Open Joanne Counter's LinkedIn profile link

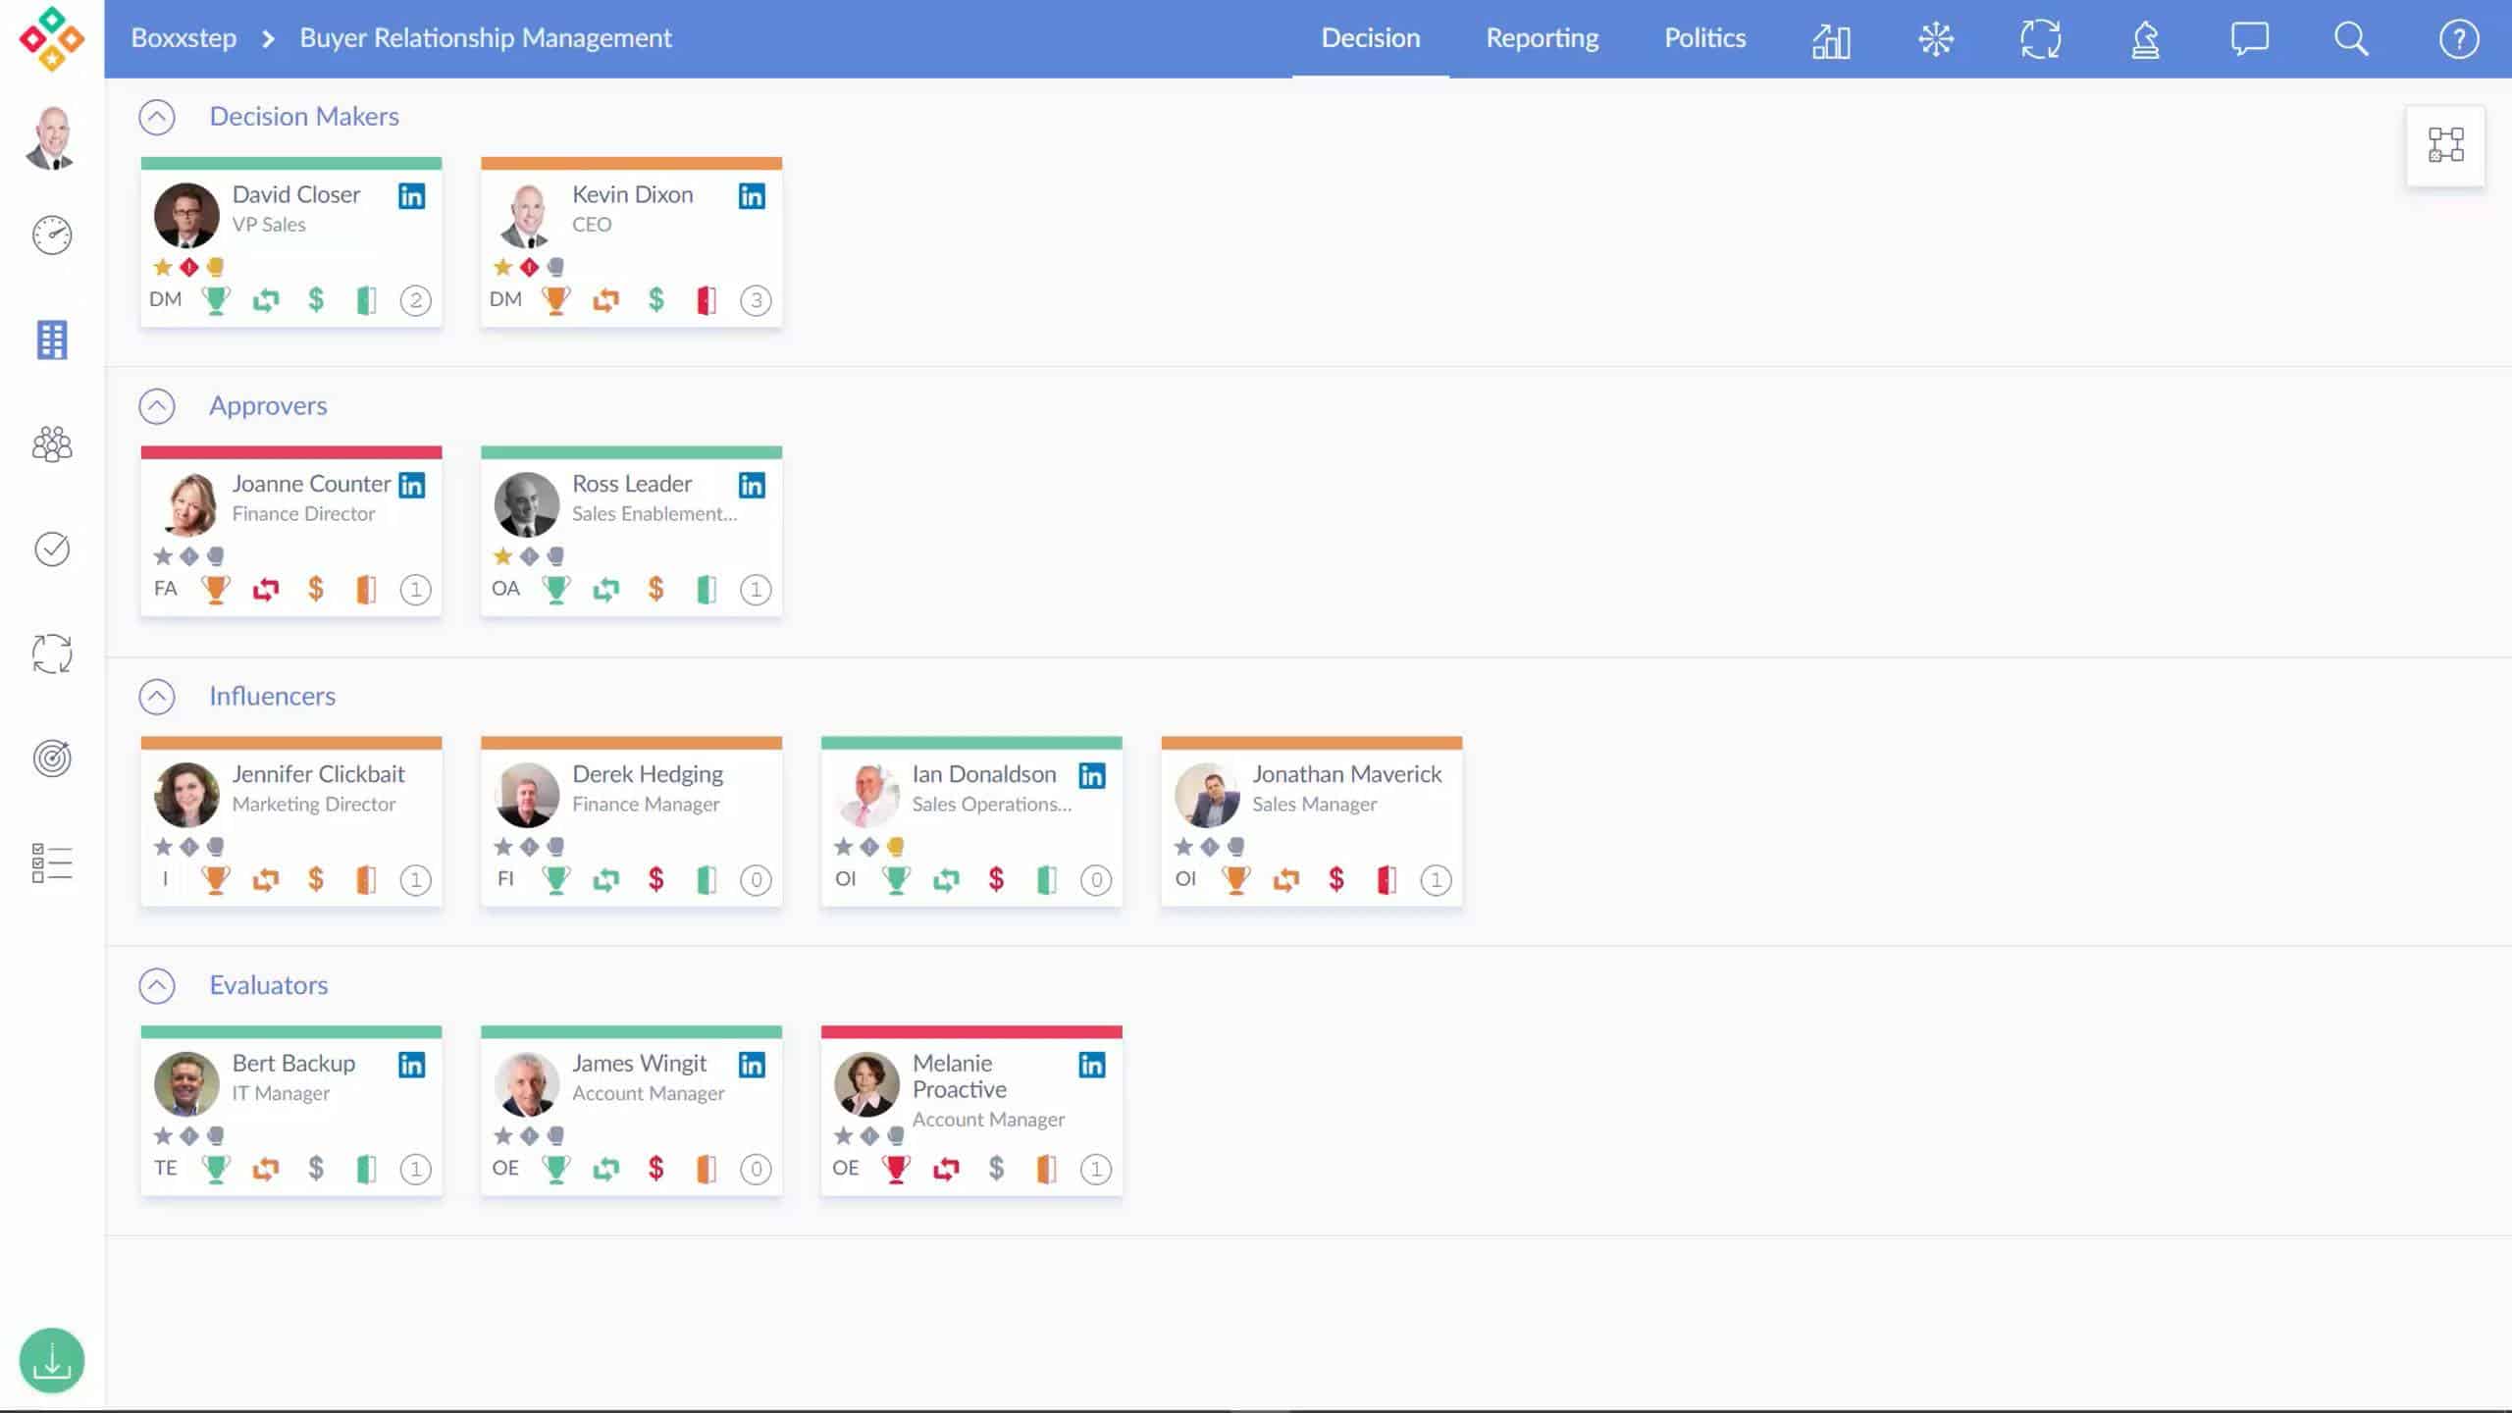tap(412, 485)
